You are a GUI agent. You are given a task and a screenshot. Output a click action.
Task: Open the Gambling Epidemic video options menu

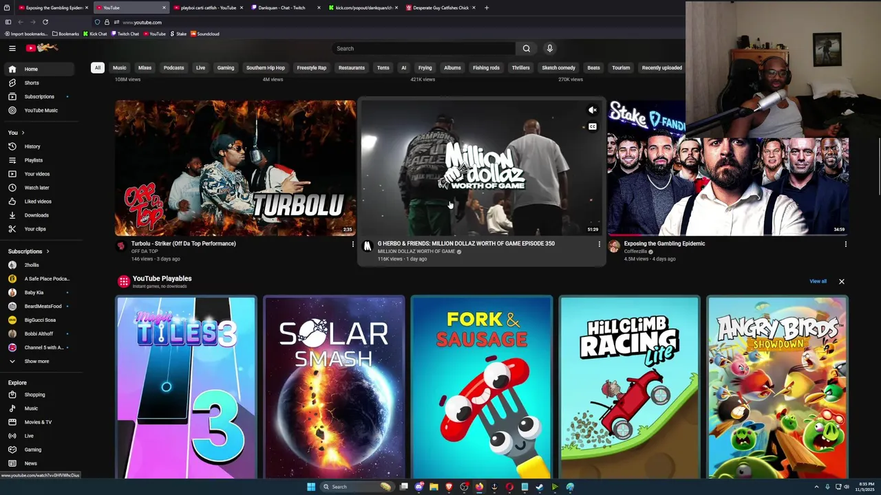point(845,244)
